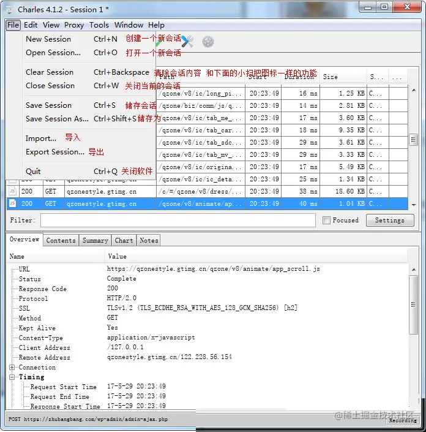Click the 9.35 KB size cell
Viewport: 426px width, 432px height.
coord(343,130)
